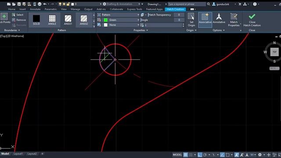Click the keyword search field
This screenshot has width=281, height=158.
[187, 4]
